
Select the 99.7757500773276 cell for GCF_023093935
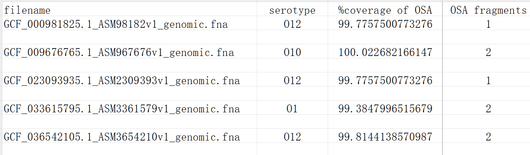[x=385, y=81]
